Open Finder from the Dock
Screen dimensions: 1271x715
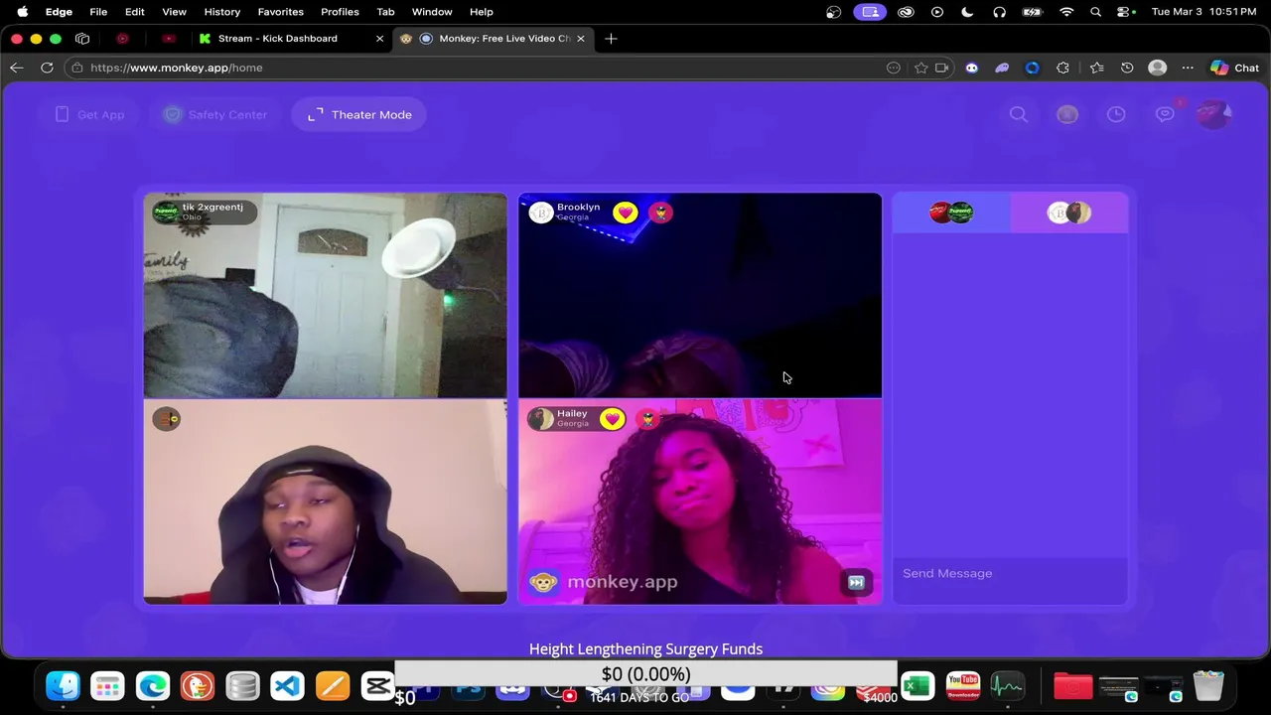[63, 686]
